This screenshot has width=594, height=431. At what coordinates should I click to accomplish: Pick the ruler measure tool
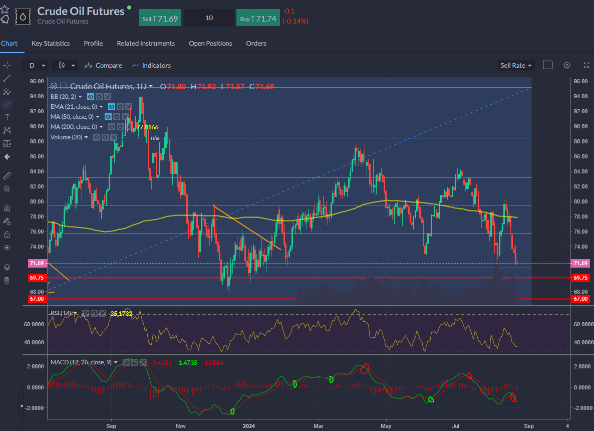click(7, 176)
